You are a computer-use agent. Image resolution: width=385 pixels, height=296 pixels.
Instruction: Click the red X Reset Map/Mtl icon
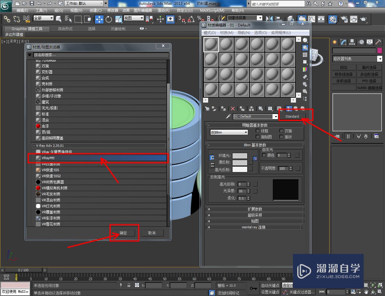233,109
